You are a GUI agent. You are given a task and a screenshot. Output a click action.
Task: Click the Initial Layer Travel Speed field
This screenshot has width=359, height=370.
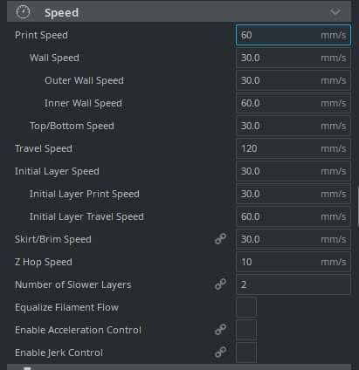(293, 216)
